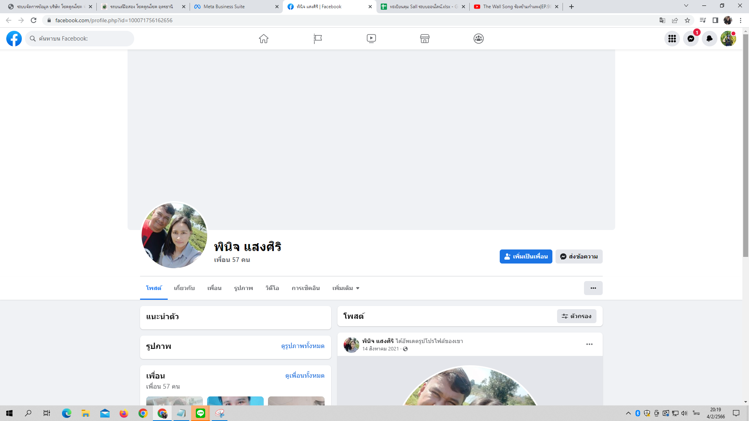Open post options three-dots menu
The height and width of the screenshot is (421, 749).
click(x=589, y=344)
